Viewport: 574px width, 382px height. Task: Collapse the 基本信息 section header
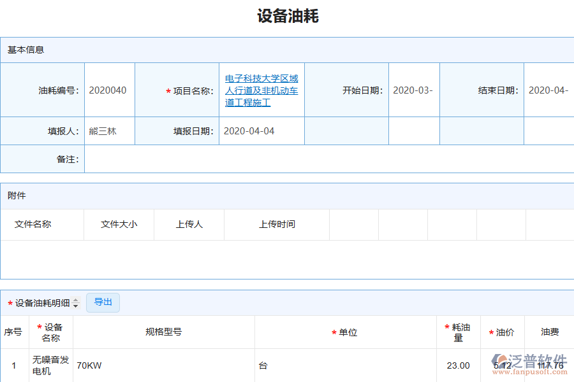click(x=26, y=49)
